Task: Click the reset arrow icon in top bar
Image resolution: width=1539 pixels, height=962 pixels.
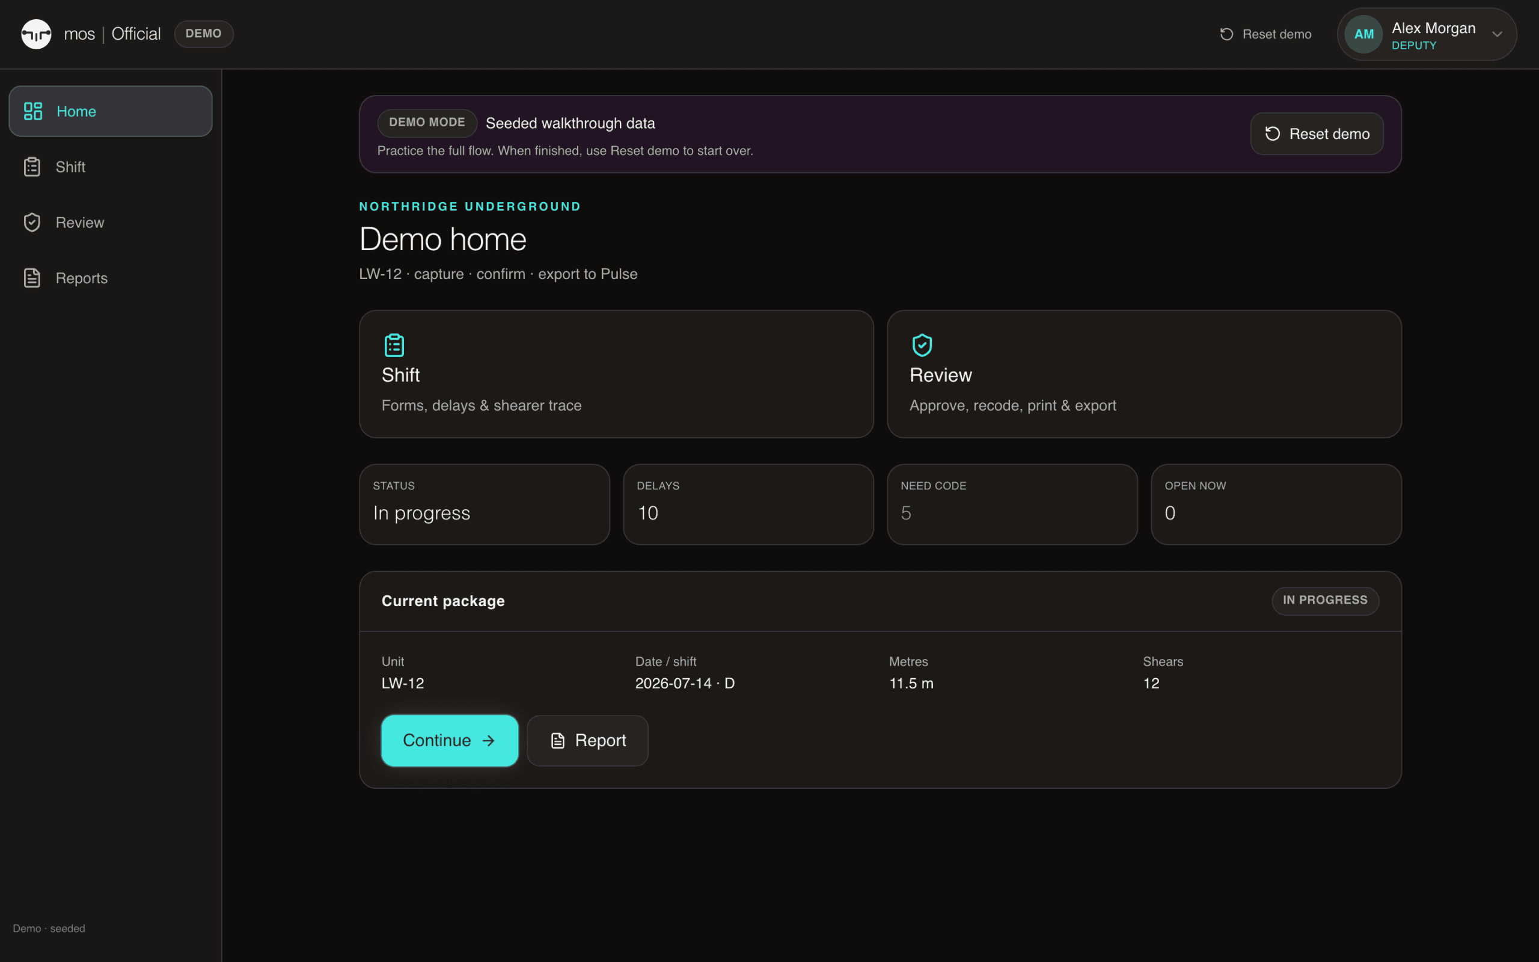Action: click(x=1227, y=34)
